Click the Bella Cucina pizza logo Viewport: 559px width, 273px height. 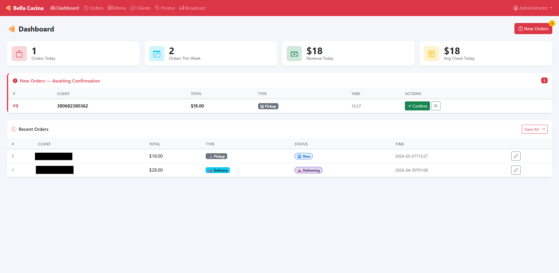[8, 8]
